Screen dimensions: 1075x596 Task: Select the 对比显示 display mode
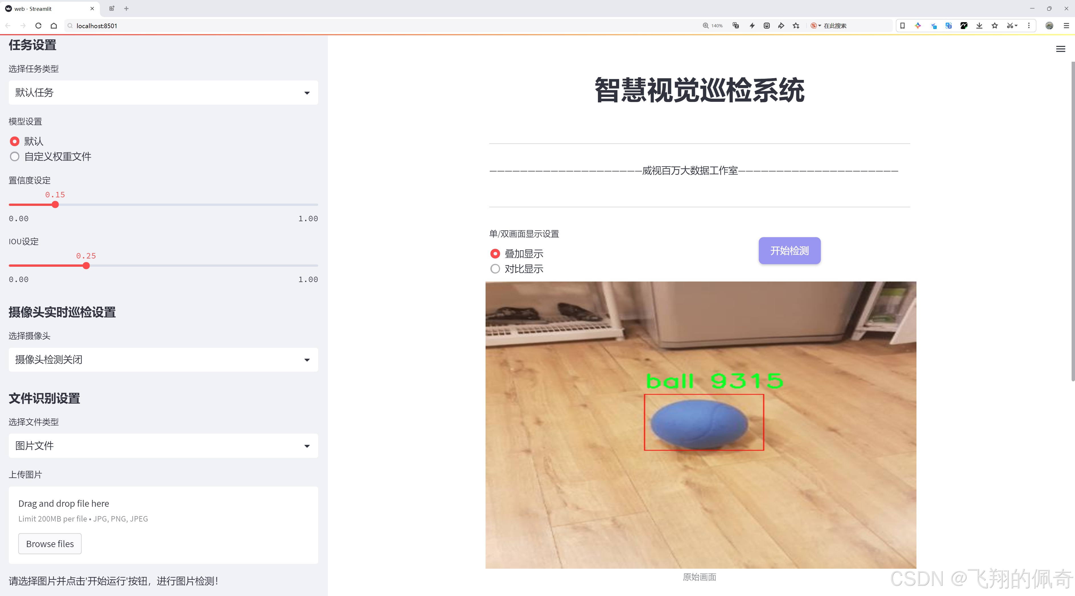click(x=495, y=269)
